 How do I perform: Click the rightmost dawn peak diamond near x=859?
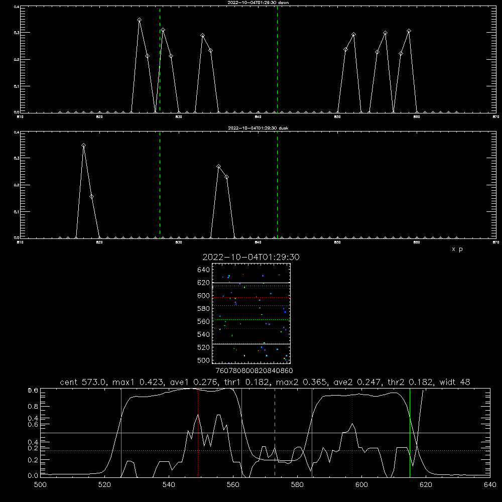(x=409, y=31)
